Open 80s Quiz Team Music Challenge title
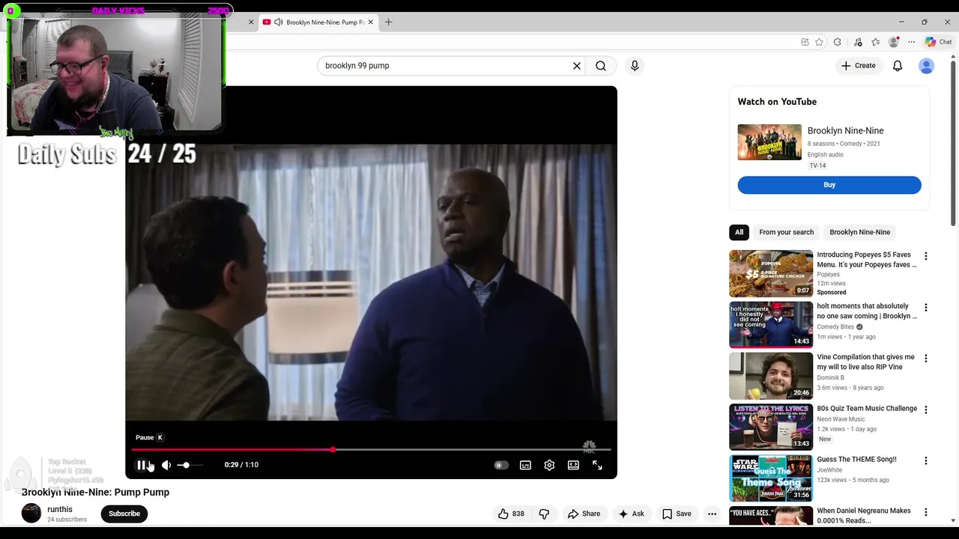959x539 pixels. click(x=867, y=409)
